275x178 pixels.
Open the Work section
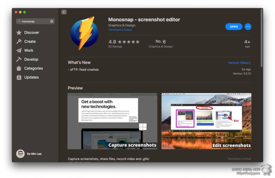tap(29, 50)
